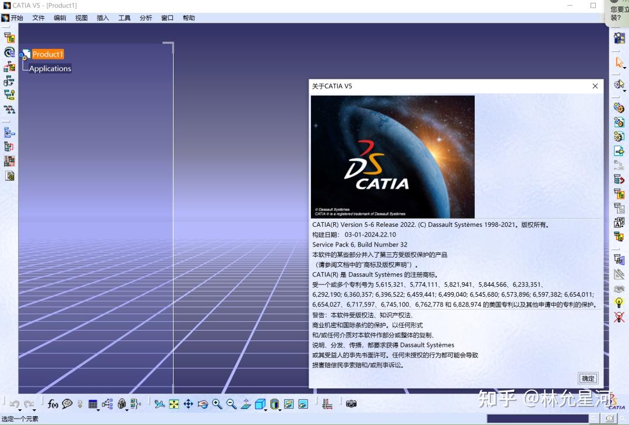Capture an image with the camera tool
This screenshot has height=425, width=629.
[351, 403]
